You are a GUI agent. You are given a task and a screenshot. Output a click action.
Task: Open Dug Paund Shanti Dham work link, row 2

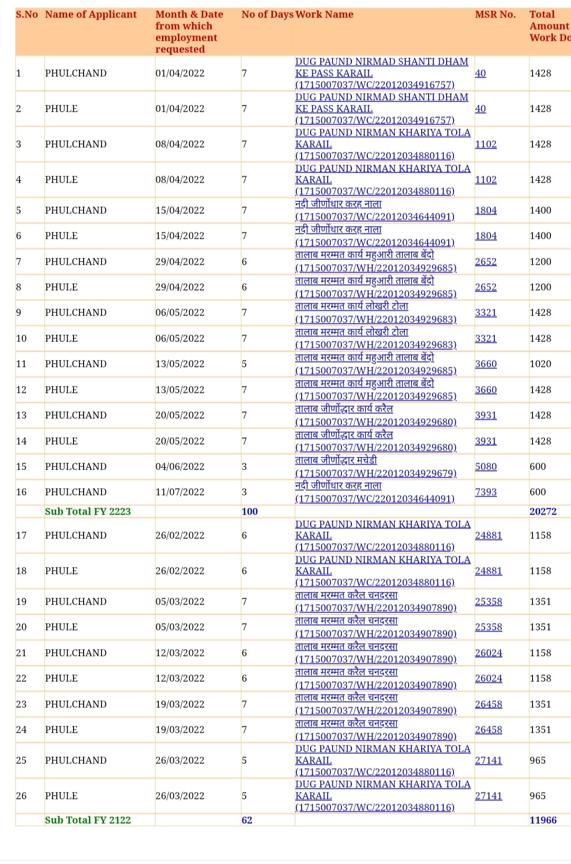(x=381, y=109)
